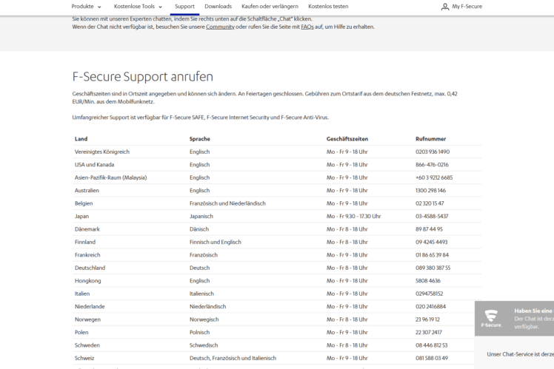Select the Dänisch language cell
The height and width of the screenshot is (369, 554).
(x=199, y=229)
